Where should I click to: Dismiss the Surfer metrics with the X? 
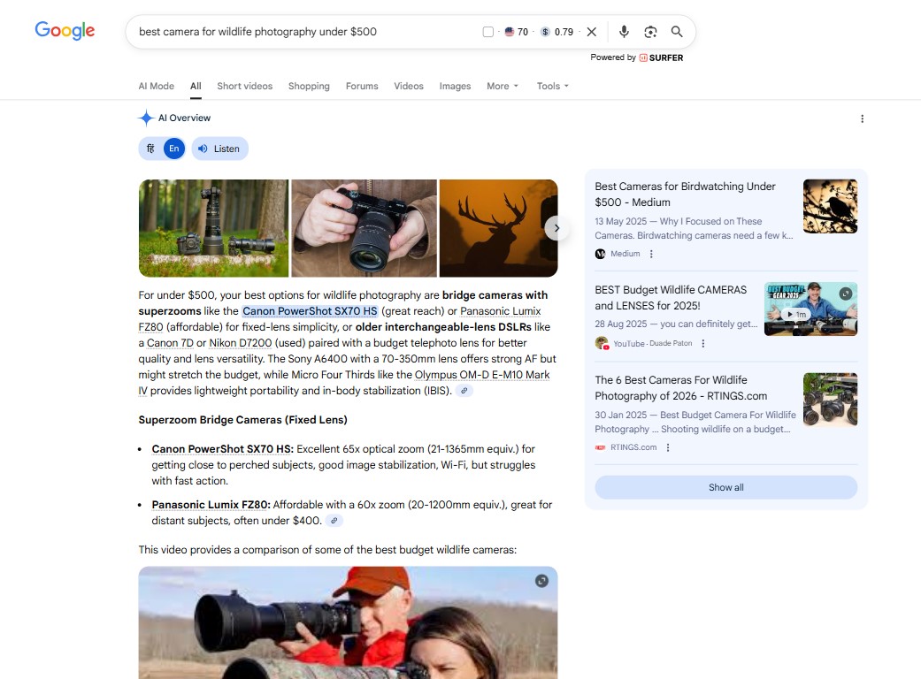[591, 31]
